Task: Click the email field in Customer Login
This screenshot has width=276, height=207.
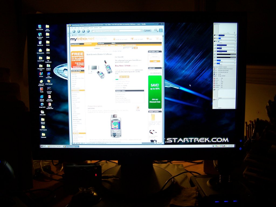Action: [155, 55]
